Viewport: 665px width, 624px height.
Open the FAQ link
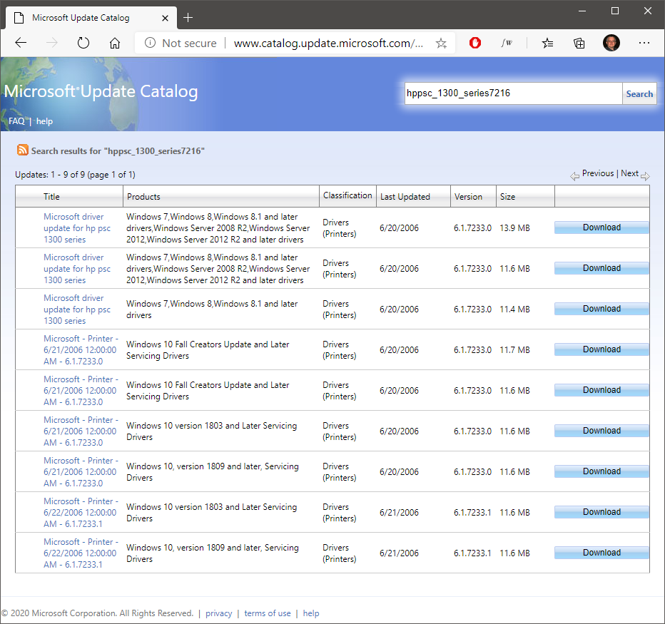click(x=16, y=121)
